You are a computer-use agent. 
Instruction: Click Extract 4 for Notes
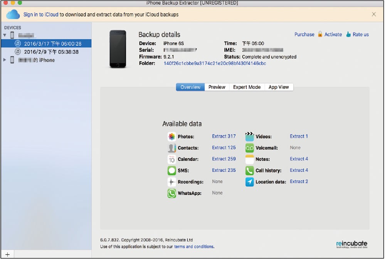(299, 159)
